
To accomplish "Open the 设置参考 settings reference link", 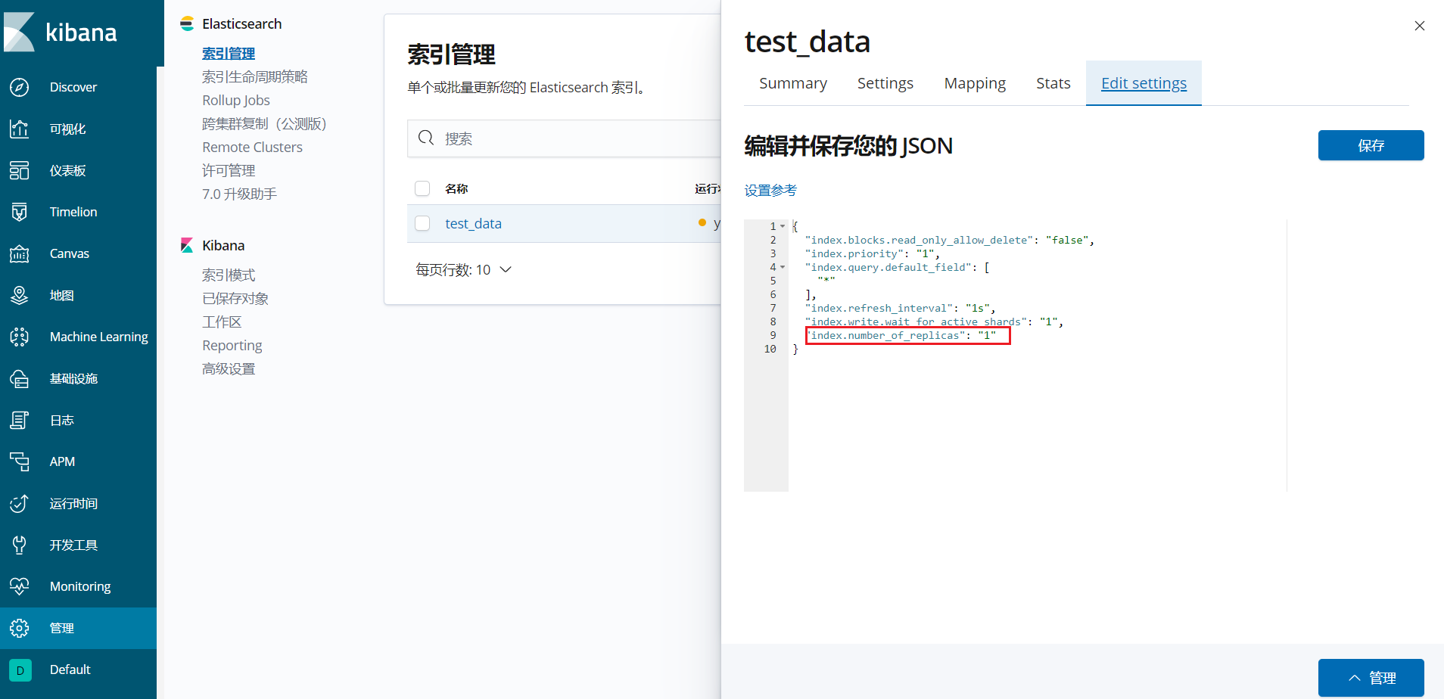I will 770,191.
